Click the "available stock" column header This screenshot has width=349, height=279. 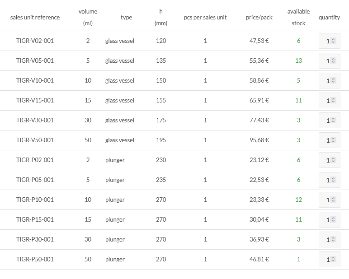click(x=298, y=18)
